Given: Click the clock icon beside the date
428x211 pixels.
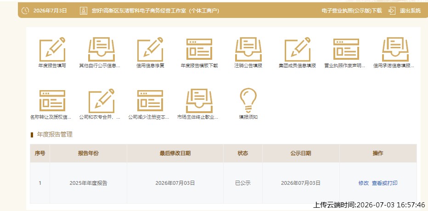Looking at the screenshot, I should 25,11.
